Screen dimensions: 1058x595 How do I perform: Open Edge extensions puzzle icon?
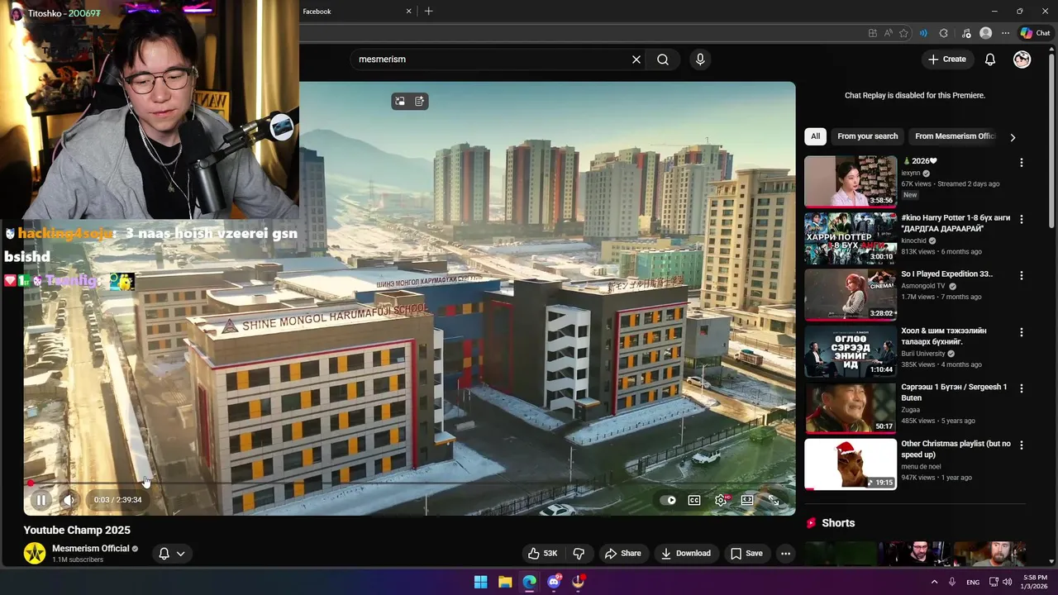coord(944,33)
